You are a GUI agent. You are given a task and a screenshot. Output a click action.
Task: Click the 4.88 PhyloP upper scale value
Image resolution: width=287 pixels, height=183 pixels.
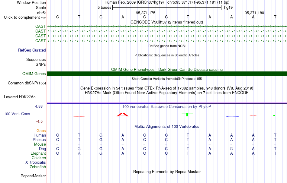(x=39, y=106)
